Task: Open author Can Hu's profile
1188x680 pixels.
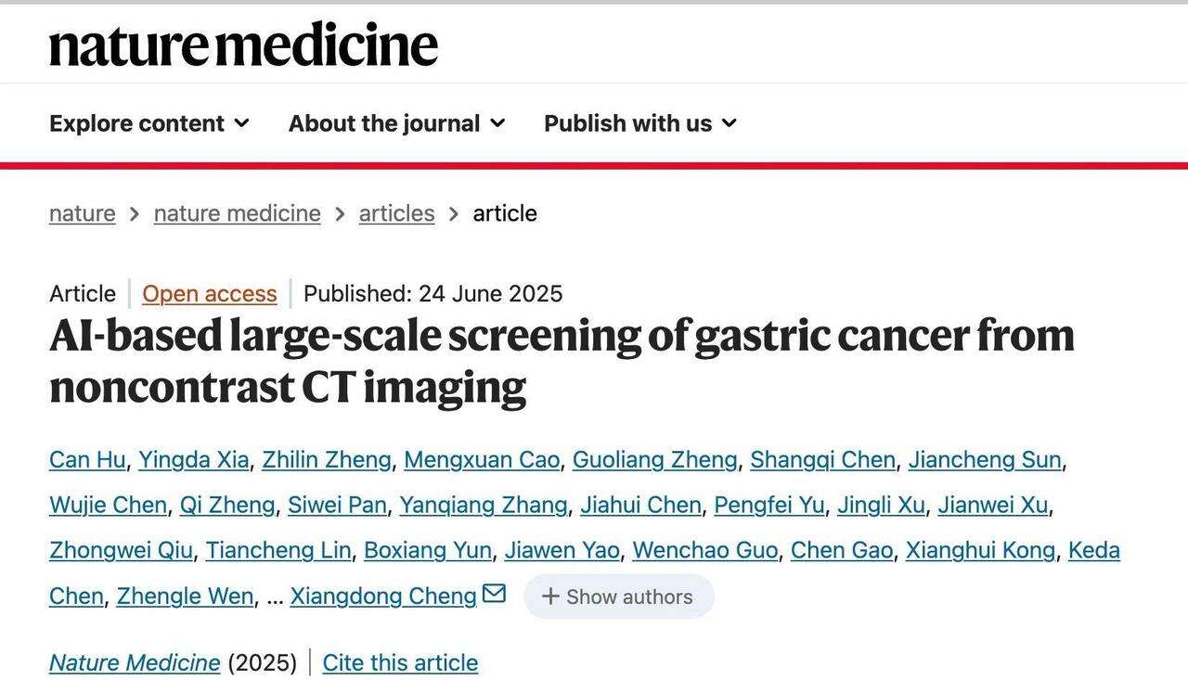Action: pyautogui.click(x=87, y=459)
